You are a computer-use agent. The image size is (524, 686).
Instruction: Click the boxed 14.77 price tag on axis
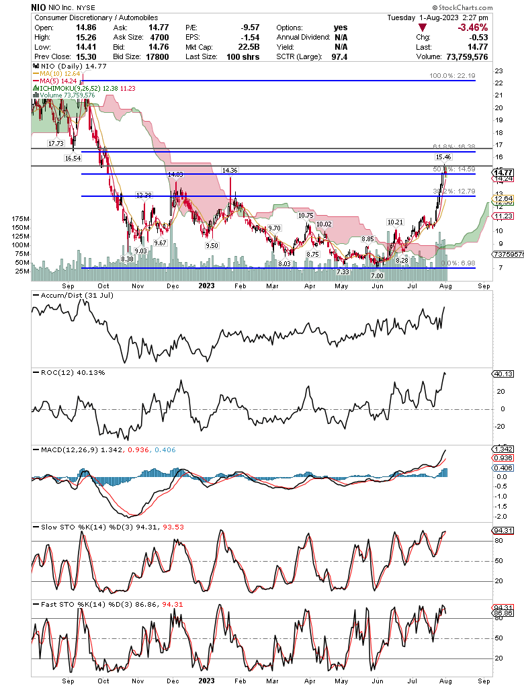coord(503,173)
